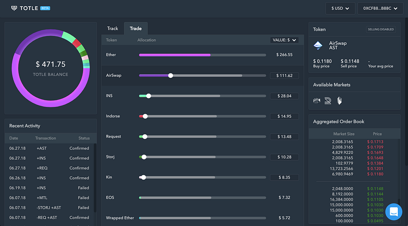Viewport: 408px width, 226px height.
Task: Click the Recent Activity scrollbar
Action: click(95, 178)
